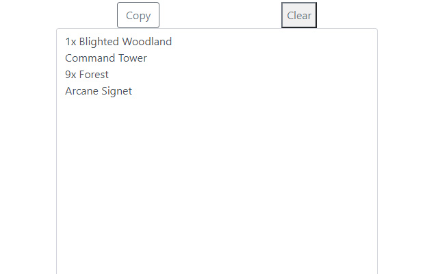Viewport: 438px width, 274px height.
Task: Place cursor at start of "9x Forest" line
Action: click(66, 75)
